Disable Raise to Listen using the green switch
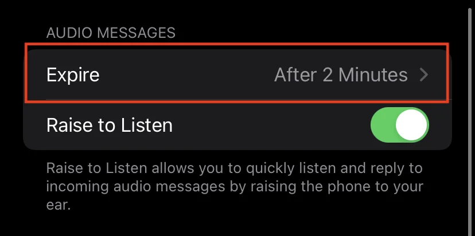Viewport: 475px width, 236px height. (400, 125)
